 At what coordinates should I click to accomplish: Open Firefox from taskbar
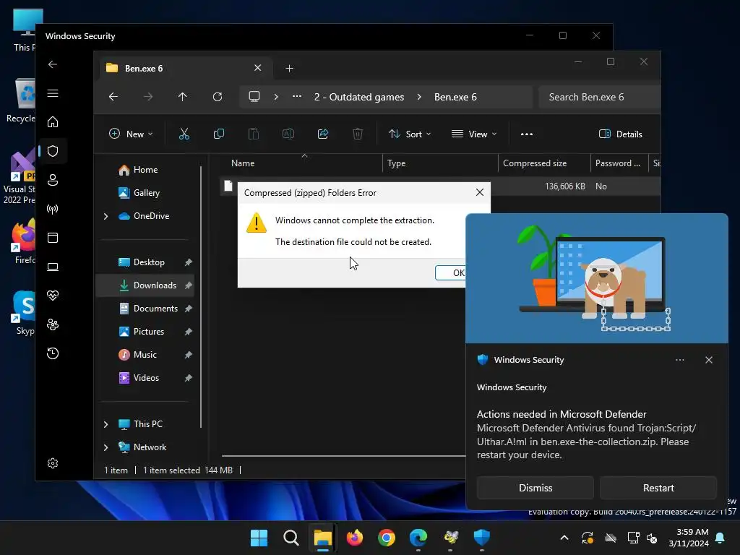click(355, 538)
